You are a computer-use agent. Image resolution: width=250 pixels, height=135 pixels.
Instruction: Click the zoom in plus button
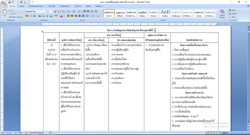click(x=248, y=133)
